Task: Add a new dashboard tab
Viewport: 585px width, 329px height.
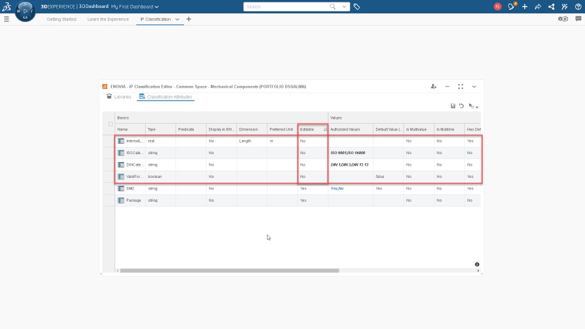Action: coord(189,19)
